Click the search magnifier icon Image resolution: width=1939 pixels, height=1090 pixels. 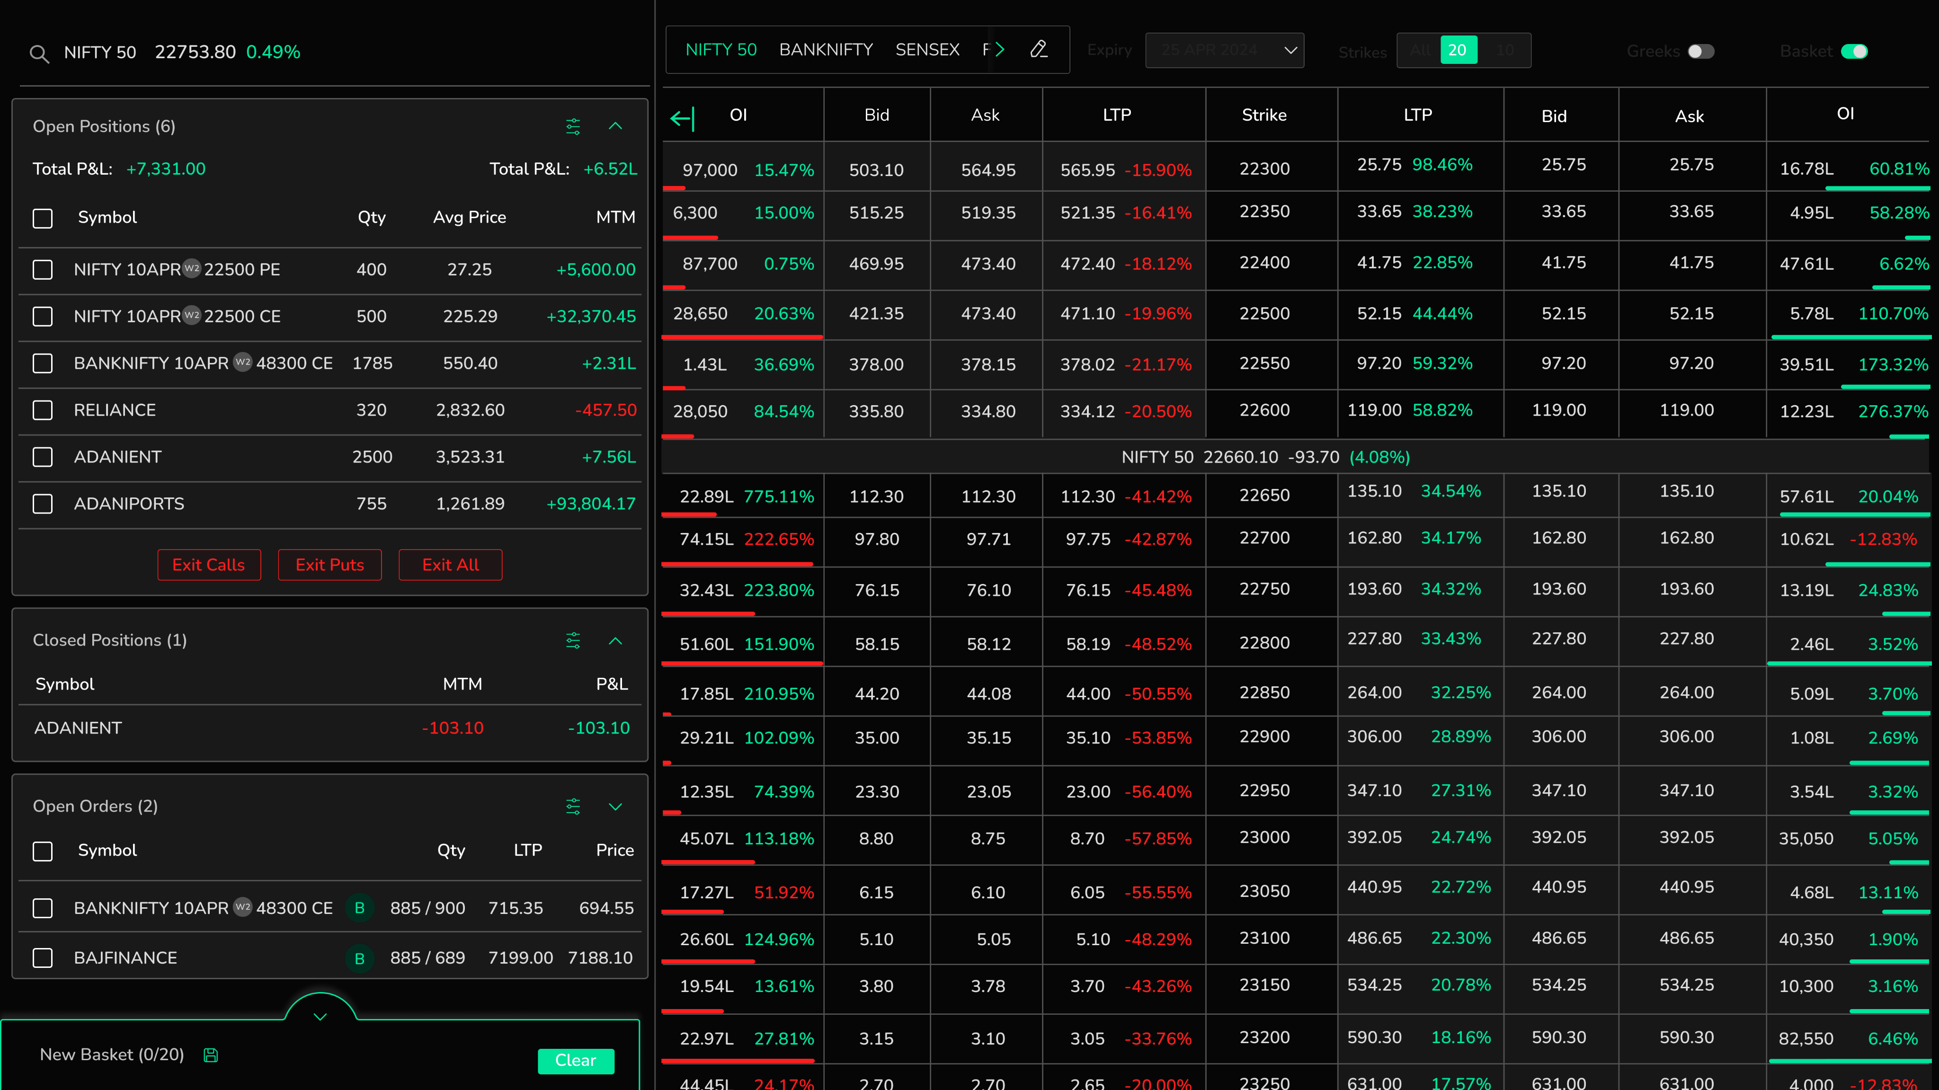[x=39, y=53]
